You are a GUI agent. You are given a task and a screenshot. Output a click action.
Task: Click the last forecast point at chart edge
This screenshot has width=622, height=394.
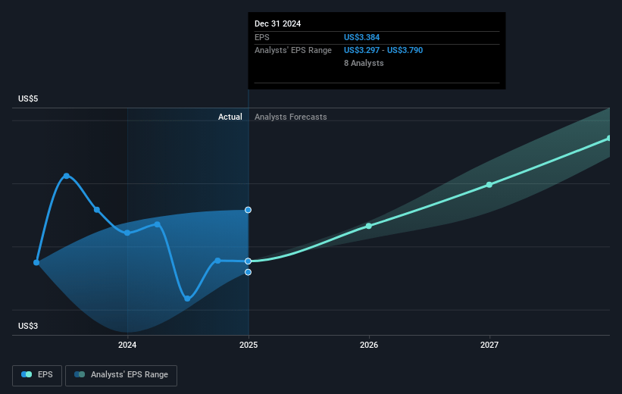coord(609,138)
